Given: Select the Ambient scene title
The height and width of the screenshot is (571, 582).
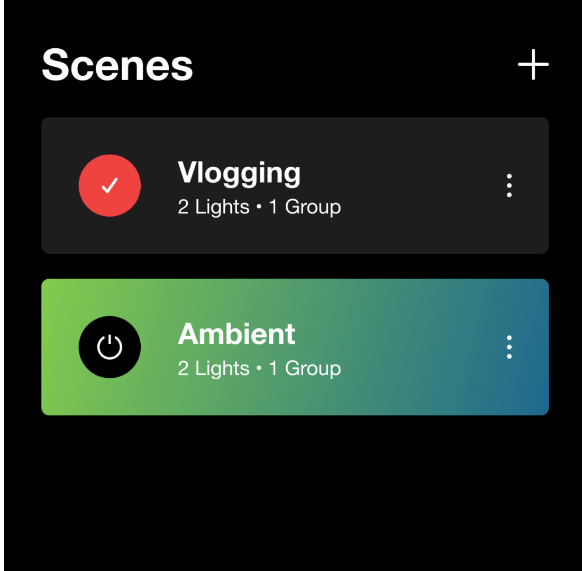Looking at the screenshot, I should pyautogui.click(x=237, y=334).
